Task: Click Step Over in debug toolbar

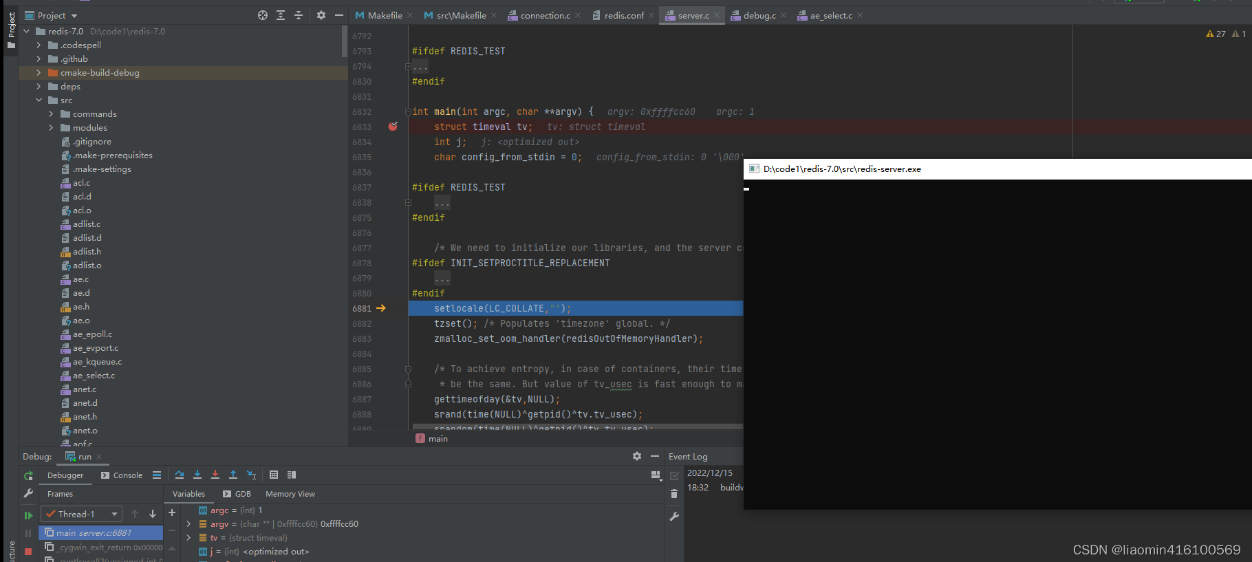Action: 180,475
